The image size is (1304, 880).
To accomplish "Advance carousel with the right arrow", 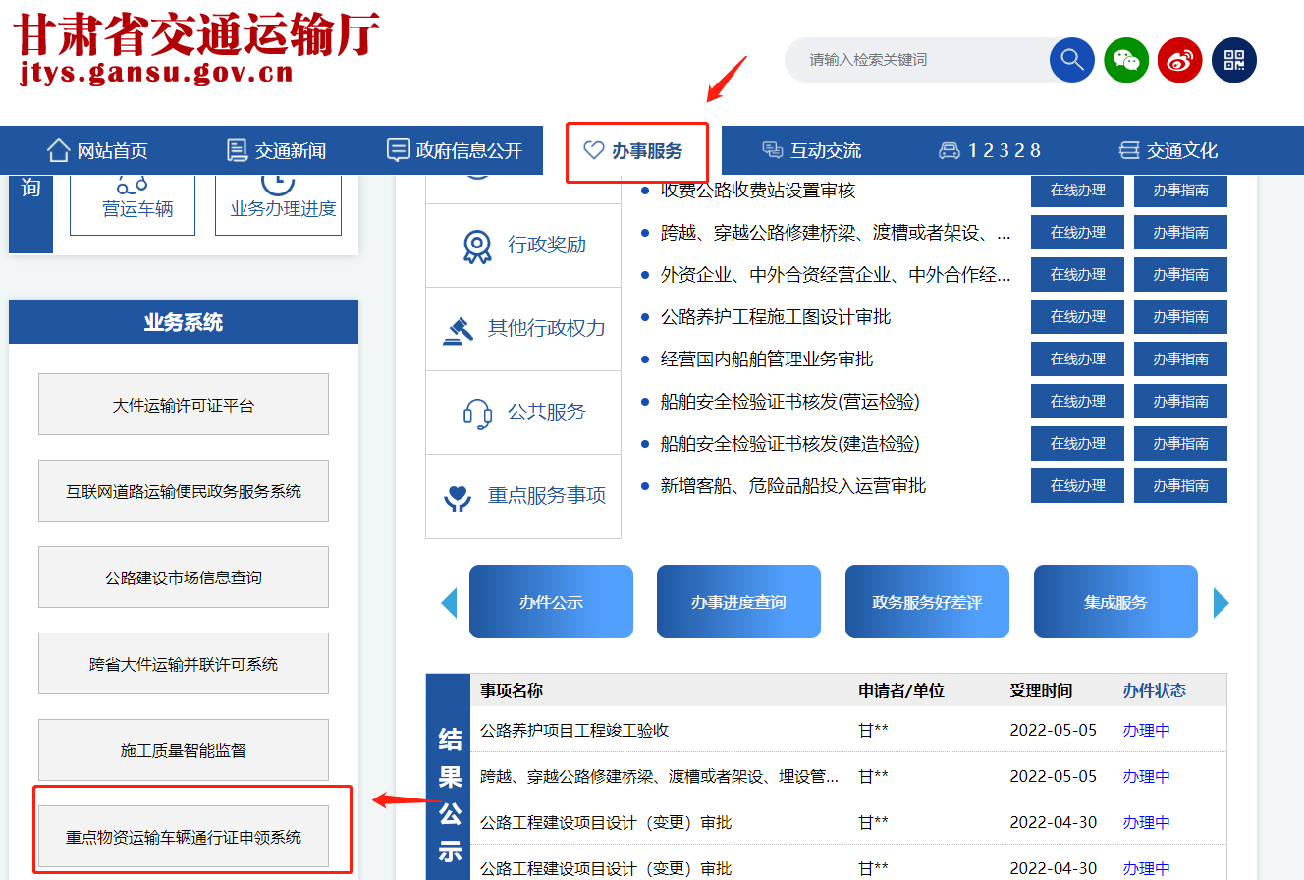I will 1221,602.
